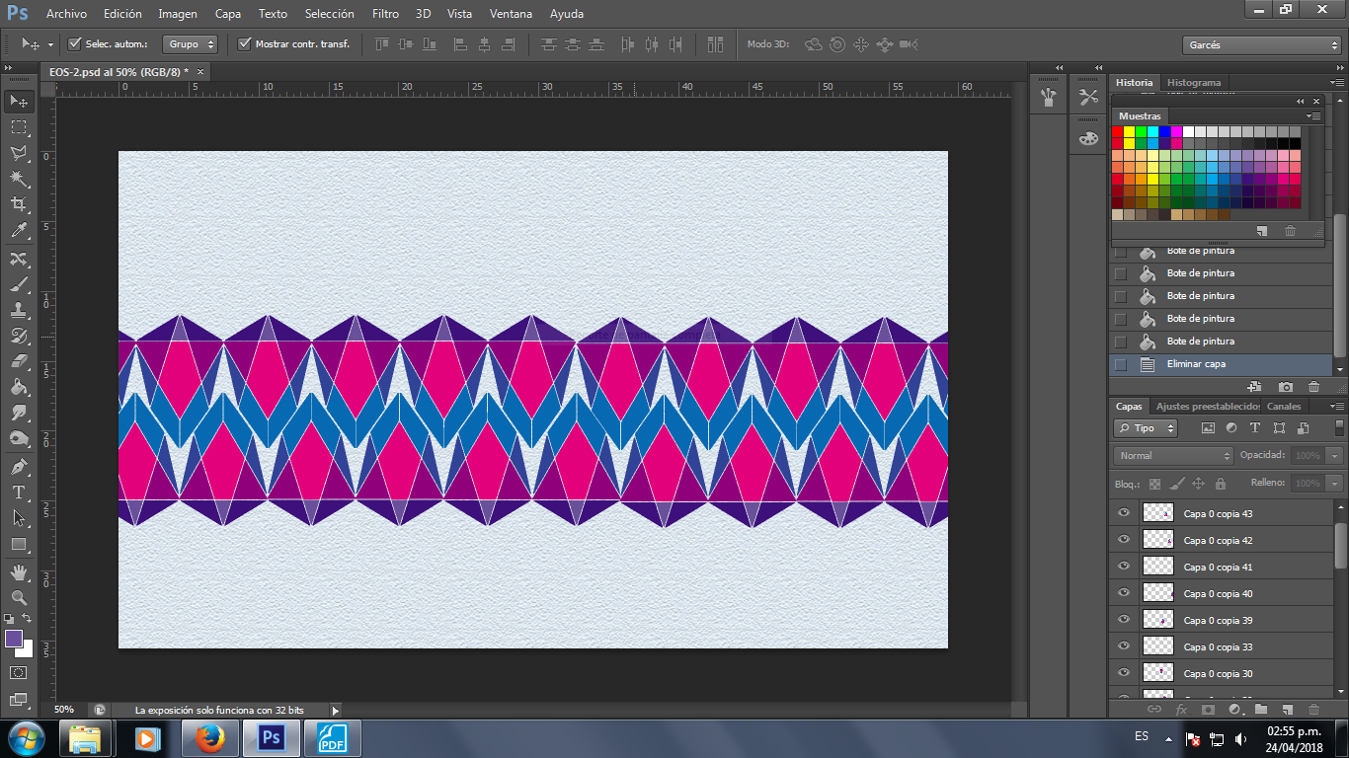Create a new layer in Capas panel
Screen dimensions: 1349x758
(1288, 709)
